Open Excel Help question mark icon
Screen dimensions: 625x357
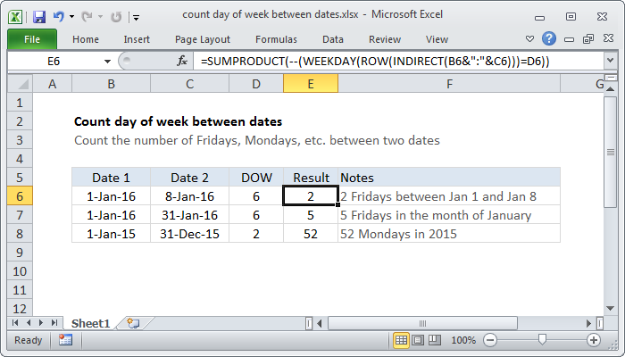[549, 39]
